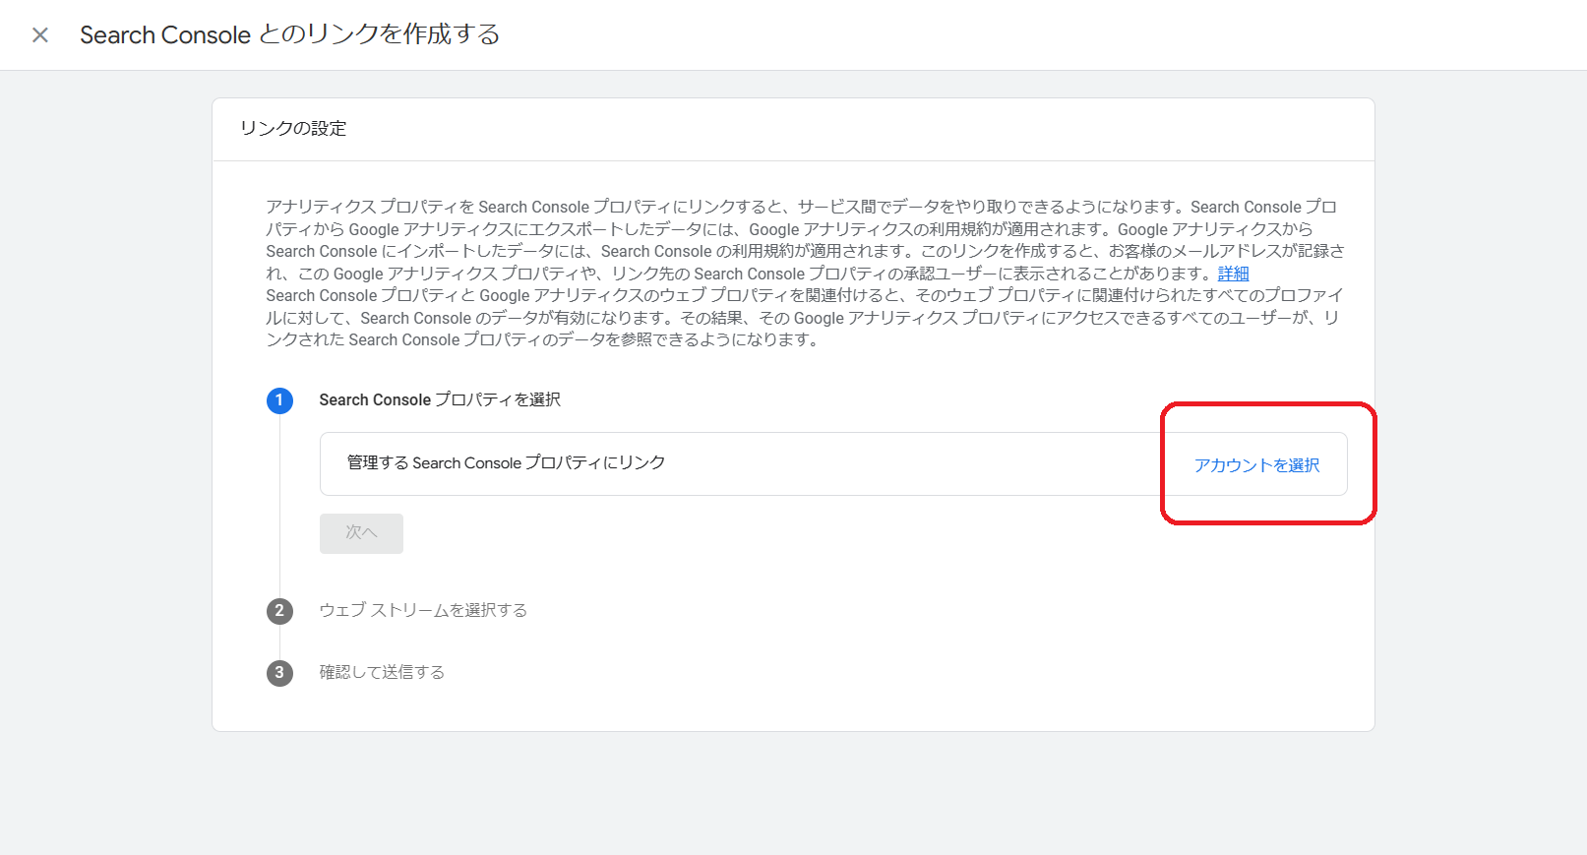Click the リンクの設定 card header
Screen dimensions: 1587x855
[293, 128]
